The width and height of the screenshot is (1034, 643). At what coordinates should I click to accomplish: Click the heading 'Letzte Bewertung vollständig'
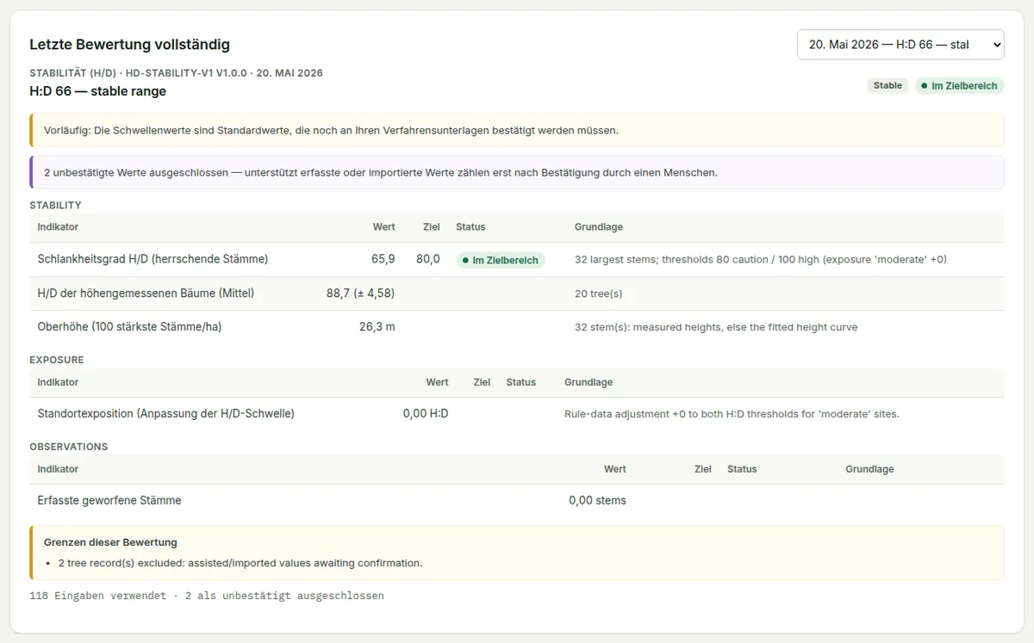tap(130, 45)
